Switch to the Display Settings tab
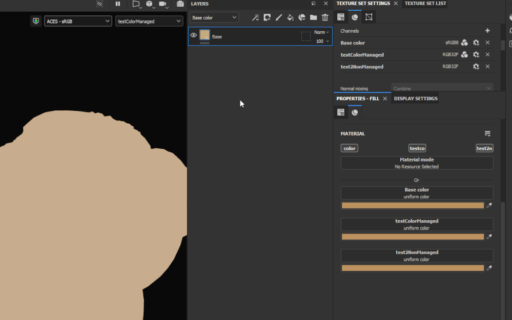Image resolution: width=512 pixels, height=320 pixels. point(415,99)
